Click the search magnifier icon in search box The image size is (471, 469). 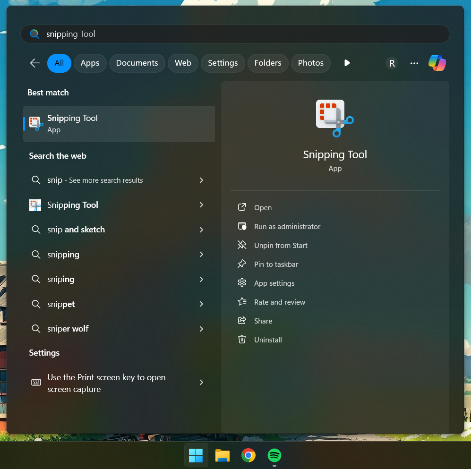pyautogui.click(x=34, y=34)
